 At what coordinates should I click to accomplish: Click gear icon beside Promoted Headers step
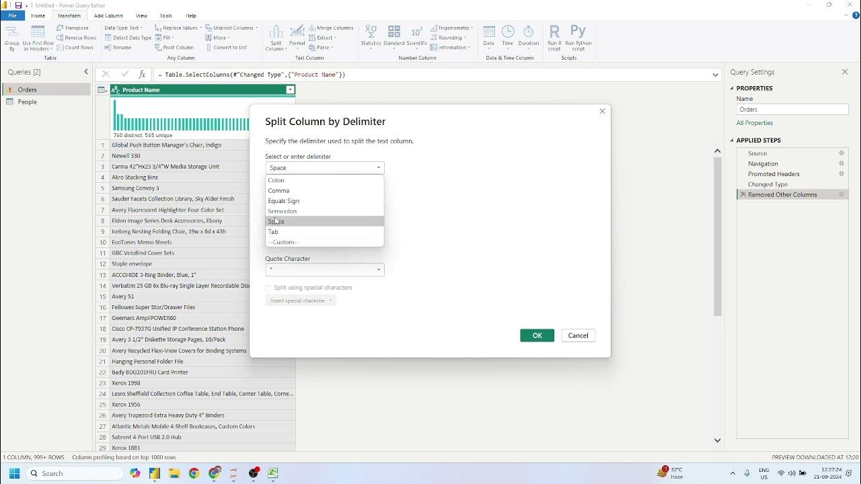[x=841, y=173]
